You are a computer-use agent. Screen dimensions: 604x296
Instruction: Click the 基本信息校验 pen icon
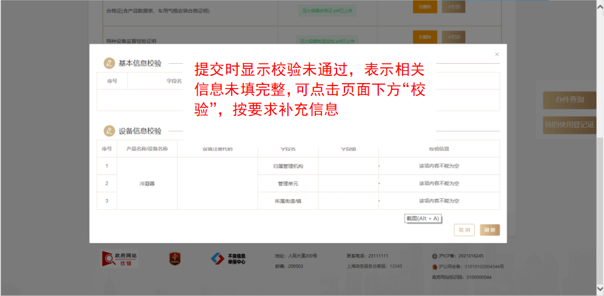109,63
